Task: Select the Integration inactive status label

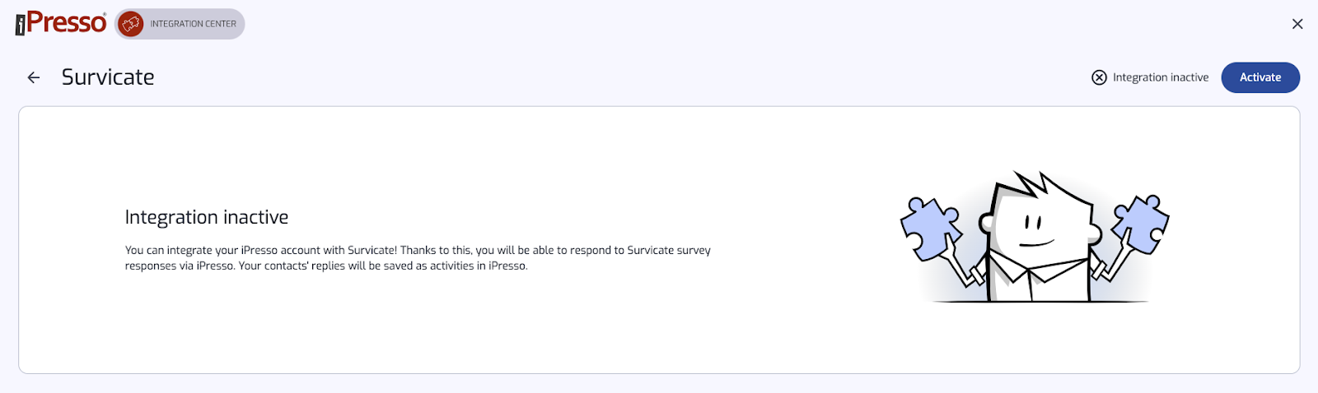Action: click(1161, 77)
